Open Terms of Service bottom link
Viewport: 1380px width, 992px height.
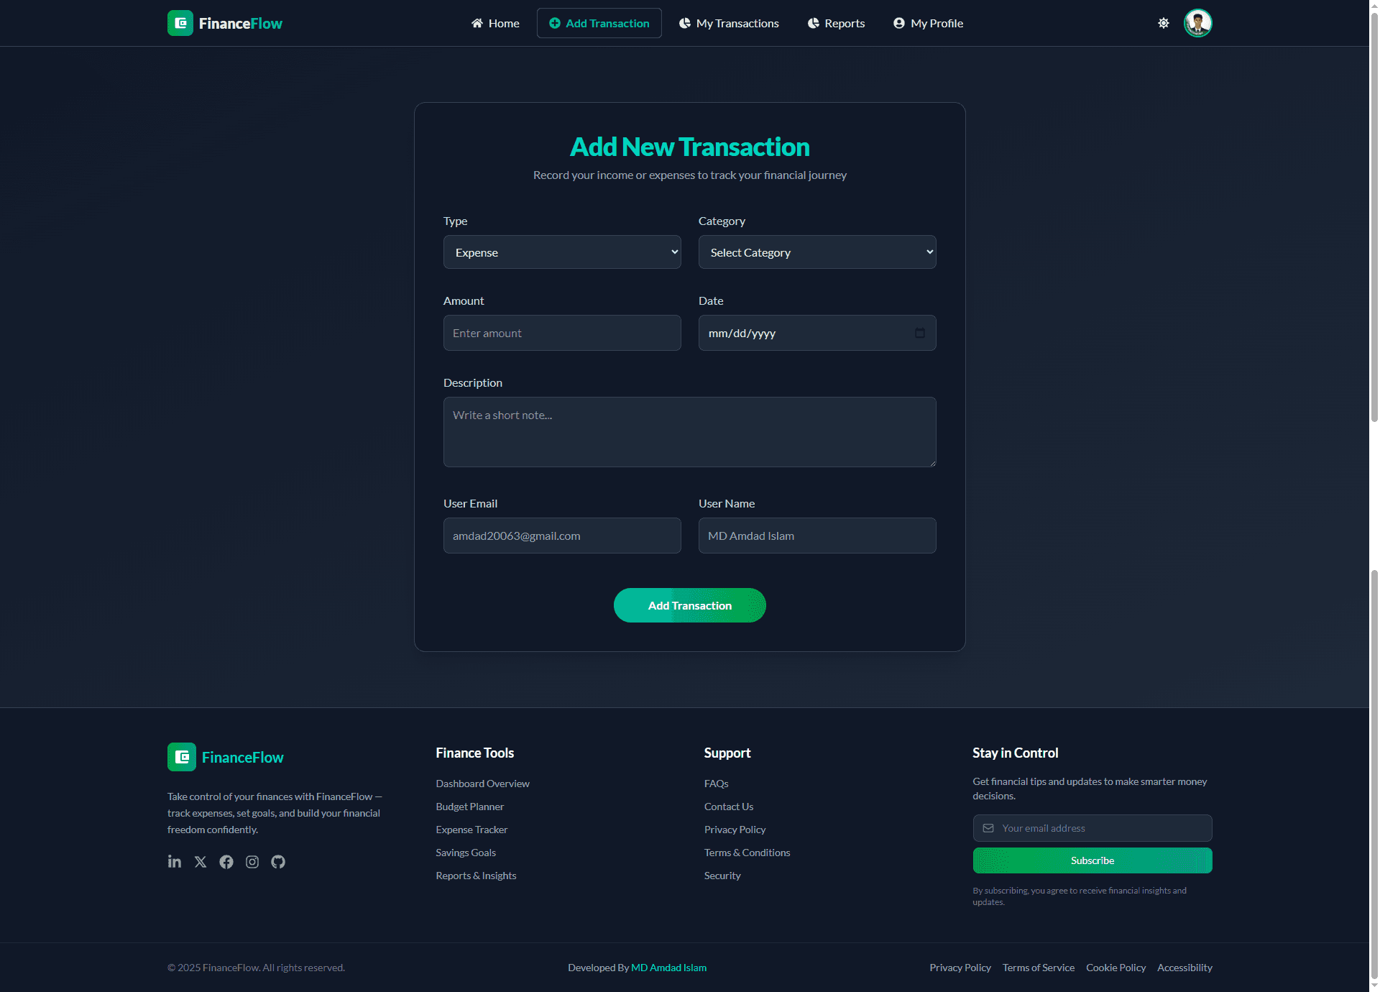coord(1039,968)
